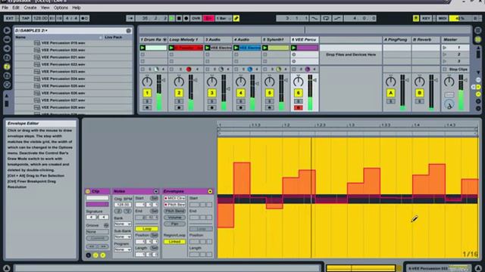
Task: Unfold 1 Drum Ra group track arrow
Action: tap(164, 39)
